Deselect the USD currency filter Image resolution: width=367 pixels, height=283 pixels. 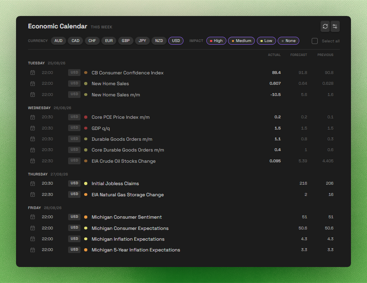coord(176,41)
